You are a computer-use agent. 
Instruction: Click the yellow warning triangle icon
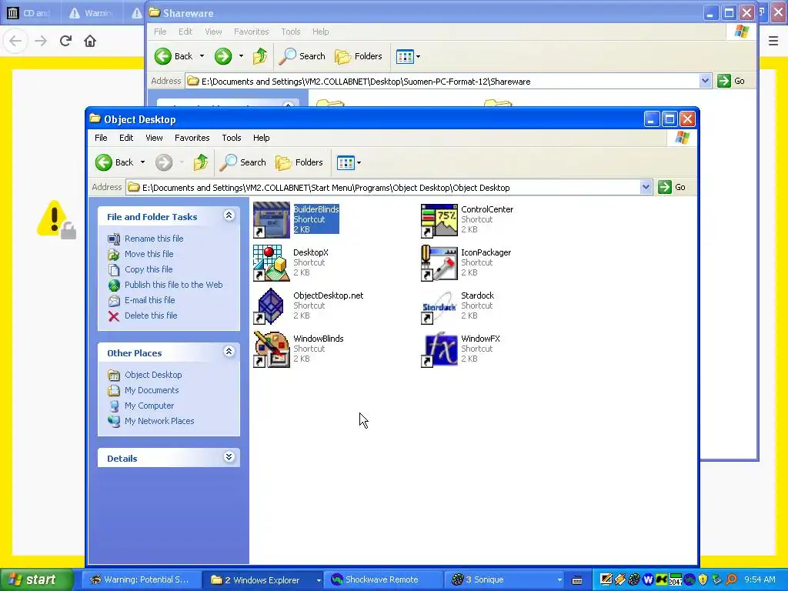click(x=55, y=219)
